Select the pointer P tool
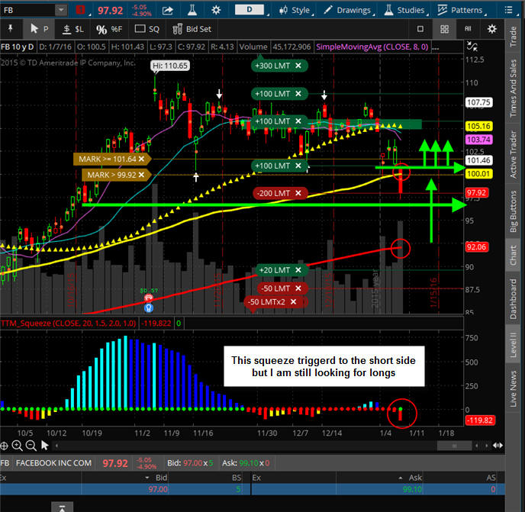Screen dimensions: 525x512 click(x=39, y=29)
